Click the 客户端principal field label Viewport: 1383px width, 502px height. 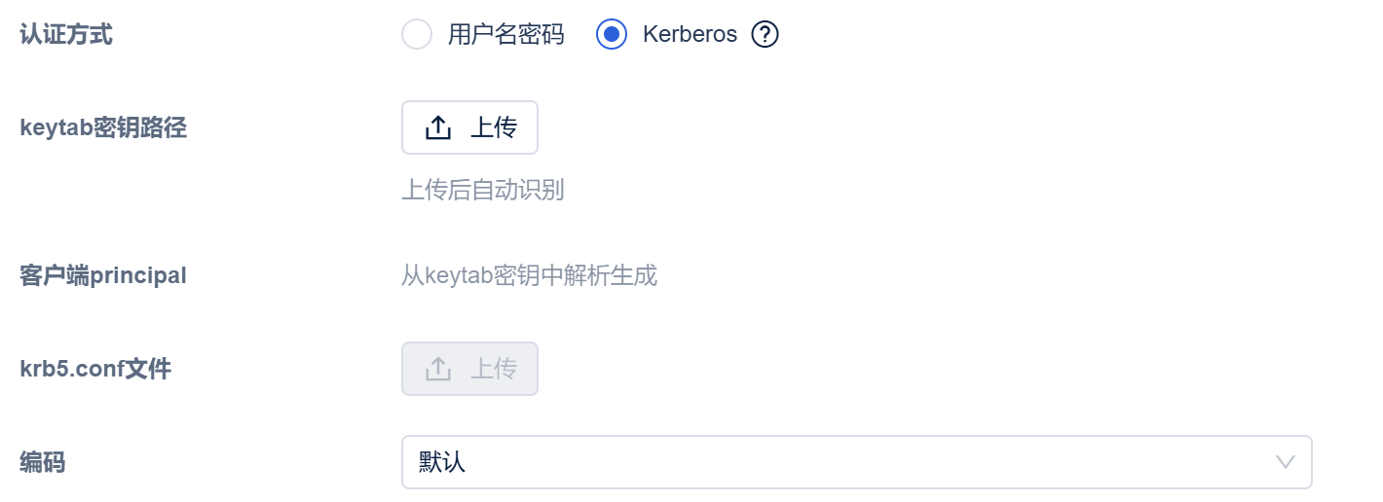[103, 275]
